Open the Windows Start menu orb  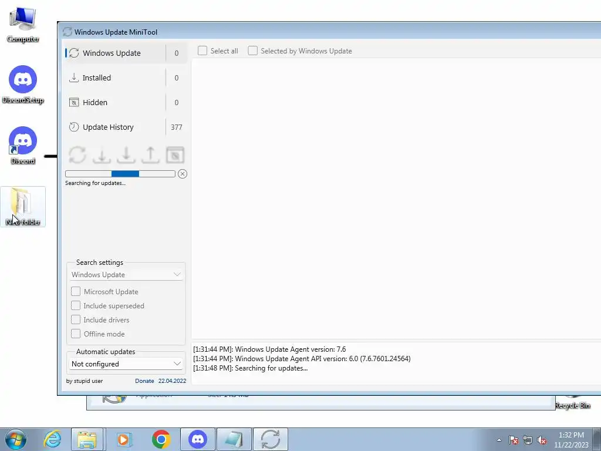16,439
